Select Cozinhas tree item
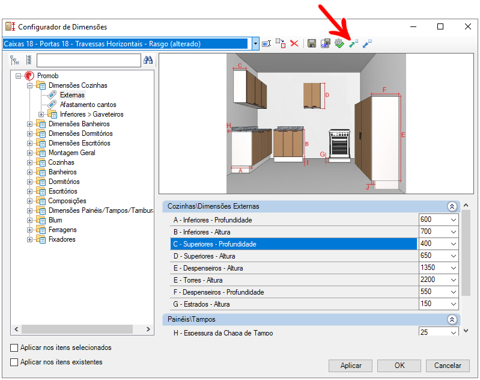Viewport: 480px width, 380px height. point(61,162)
